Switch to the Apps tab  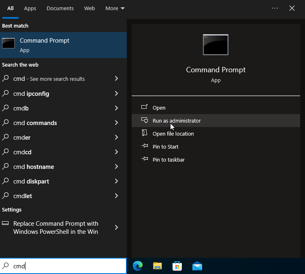coord(30,9)
